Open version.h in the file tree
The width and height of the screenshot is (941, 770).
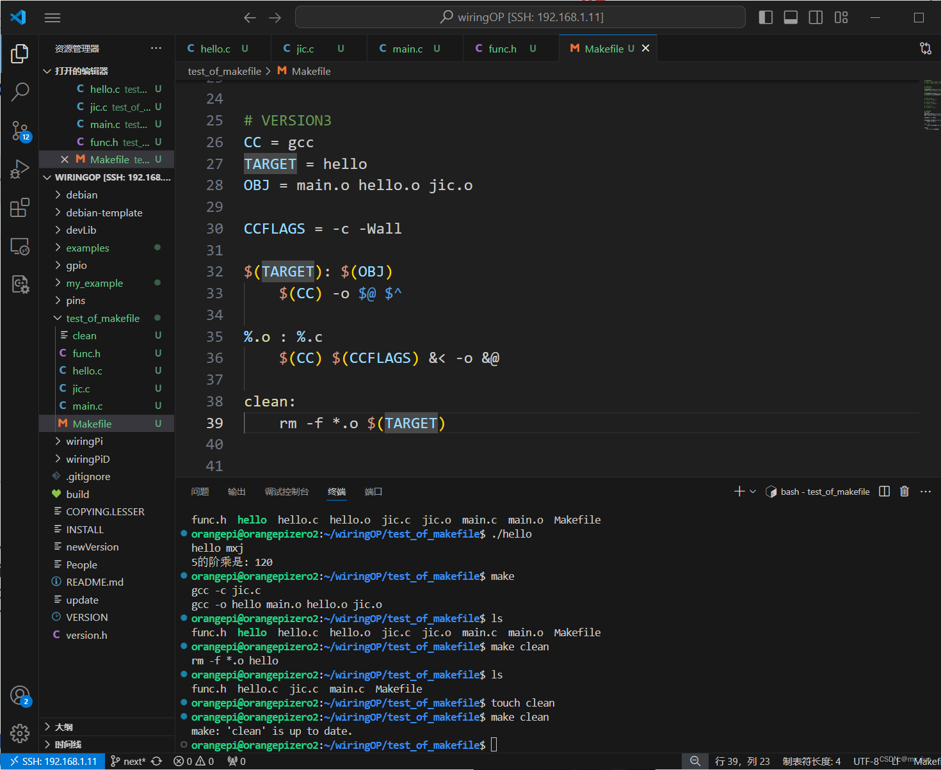[106, 635]
